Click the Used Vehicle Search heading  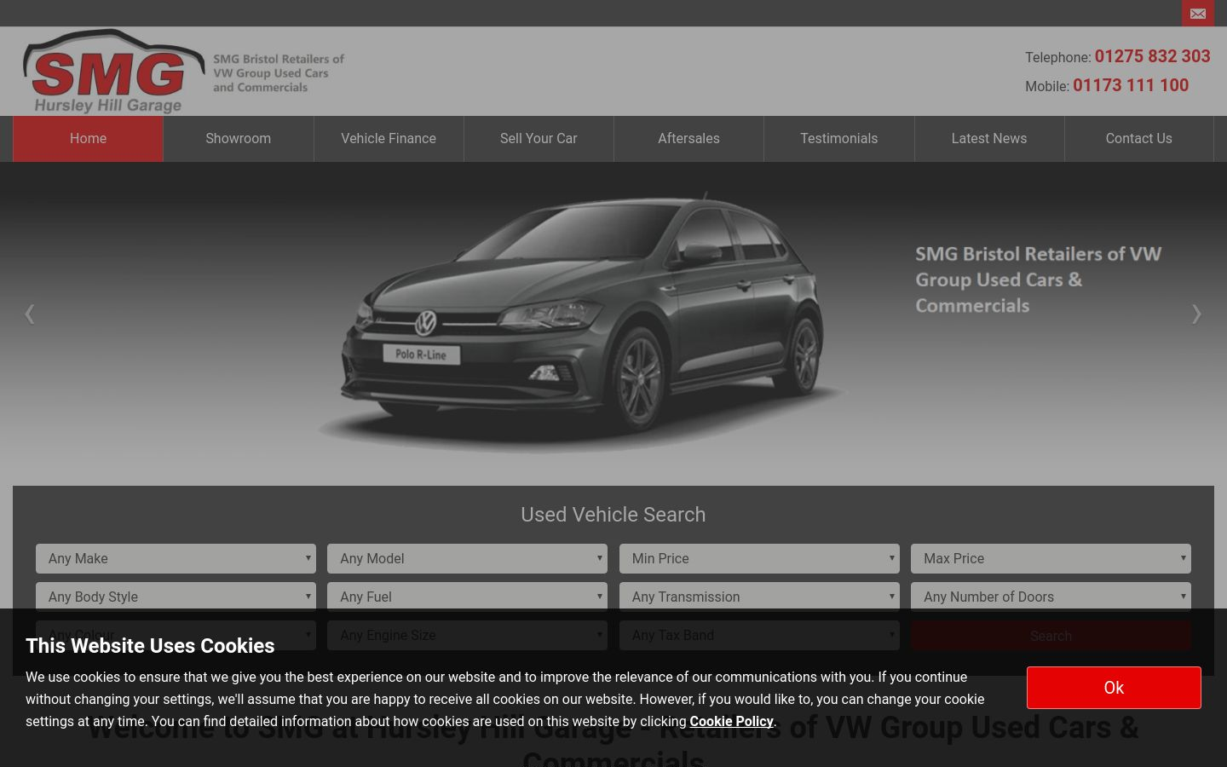(613, 515)
